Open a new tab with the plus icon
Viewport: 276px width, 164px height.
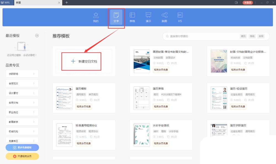tap(67, 2)
